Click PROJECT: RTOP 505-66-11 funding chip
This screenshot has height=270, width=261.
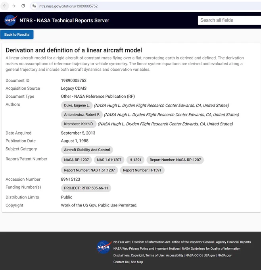point(86,188)
